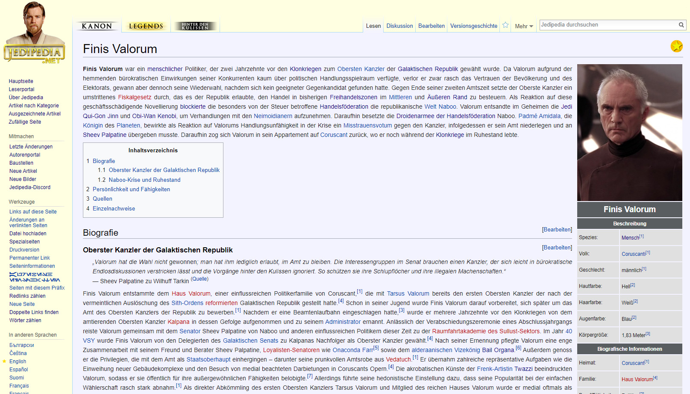This screenshot has width=690, height=394.
Task: Open Seiteninformationen link
Action: (x=32, y=266)
